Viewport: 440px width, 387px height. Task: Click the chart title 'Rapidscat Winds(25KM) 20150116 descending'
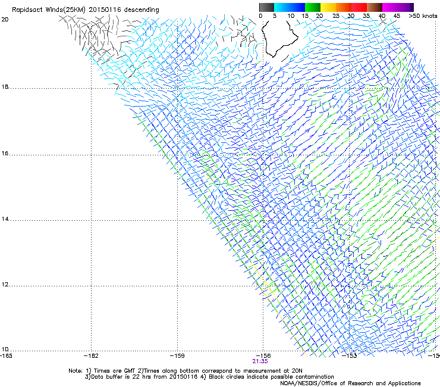[x=85, y=10]
